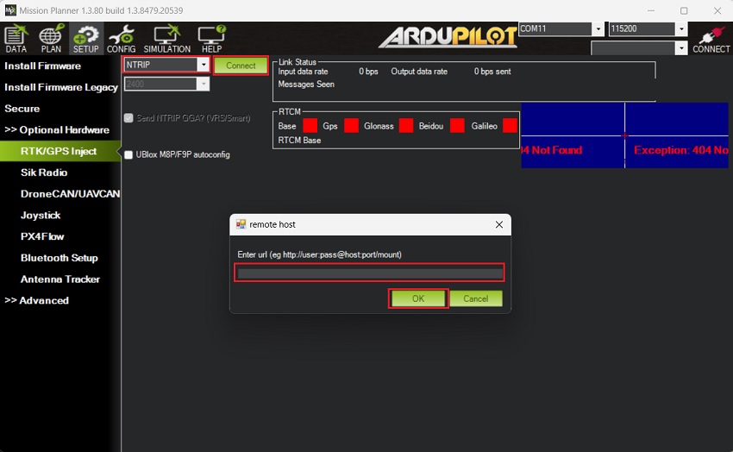Viewport: 733px width, 452px height.
Task: Click the NTRIP url input field
Action: click(369, 273)
